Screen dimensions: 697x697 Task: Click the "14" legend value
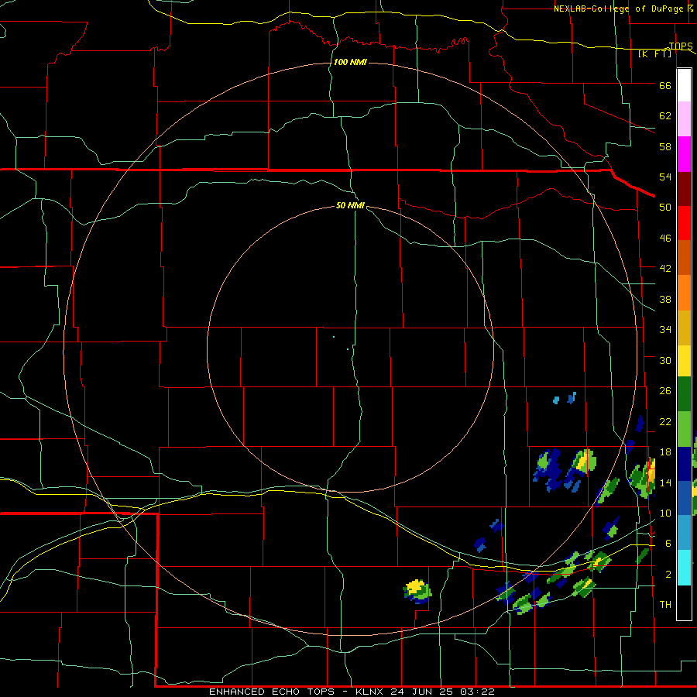[665, 482]
